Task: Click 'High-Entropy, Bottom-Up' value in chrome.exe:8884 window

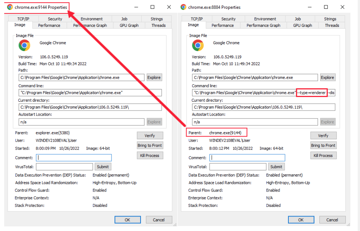Action: (288, 183)
